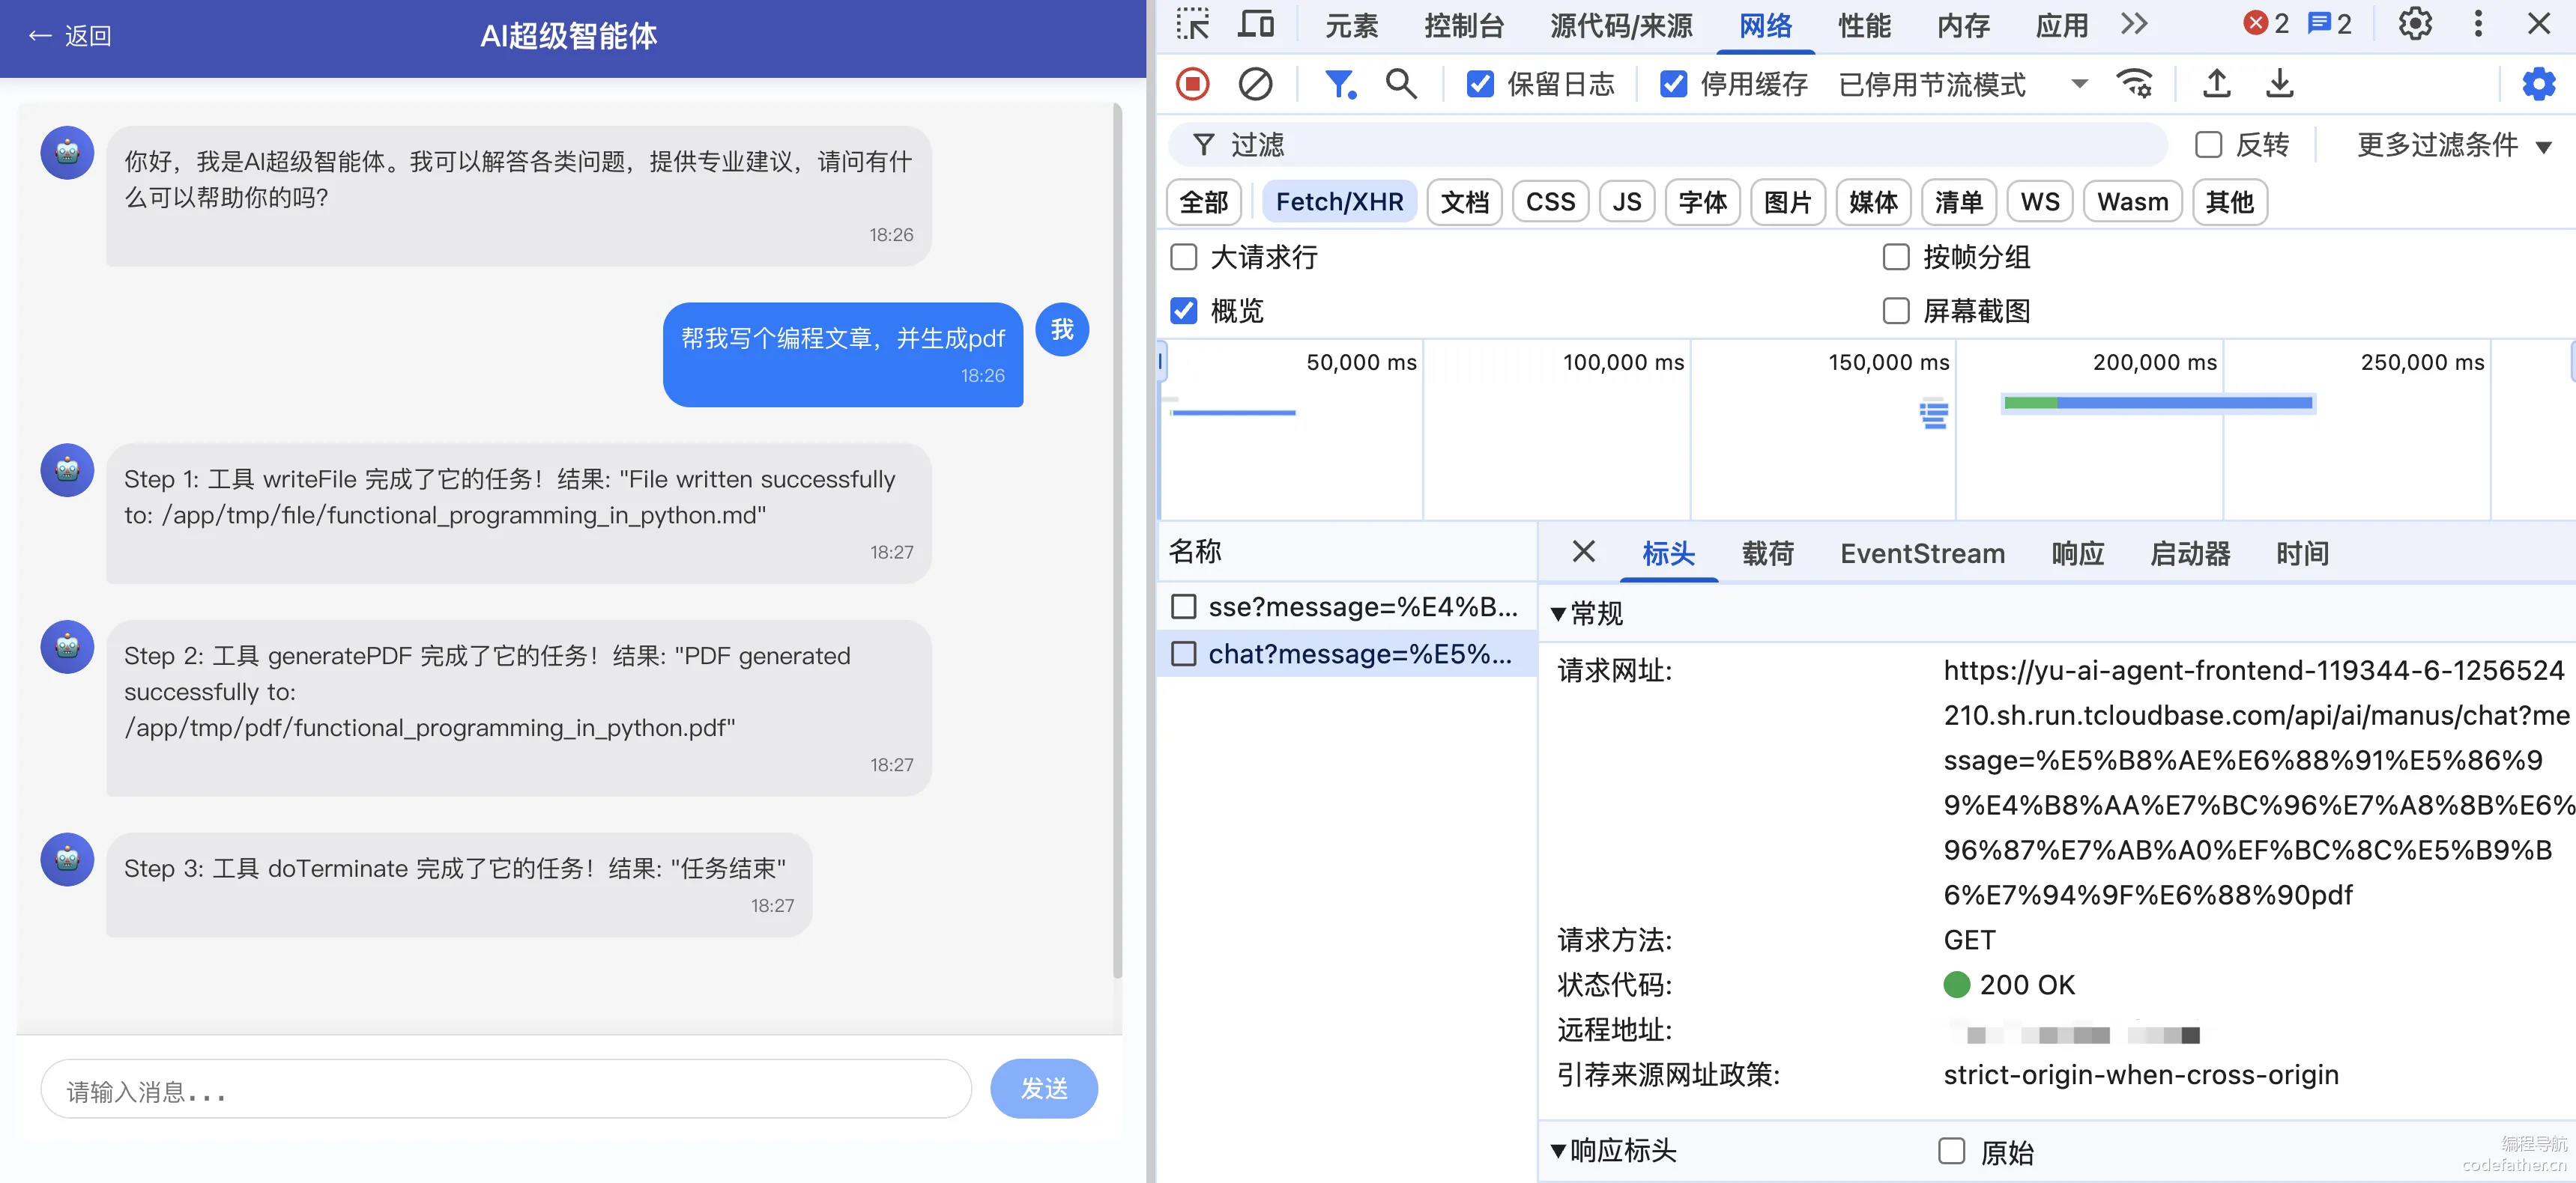Enable 大请求行 checkbox
Image resolution: width=2576 pixels, height=1183 pixels.
(1184, 258)
